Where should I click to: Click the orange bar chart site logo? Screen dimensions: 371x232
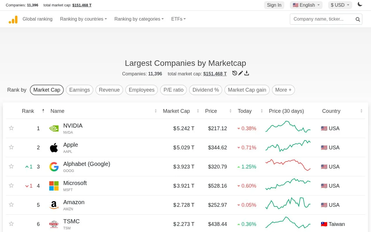13,19
